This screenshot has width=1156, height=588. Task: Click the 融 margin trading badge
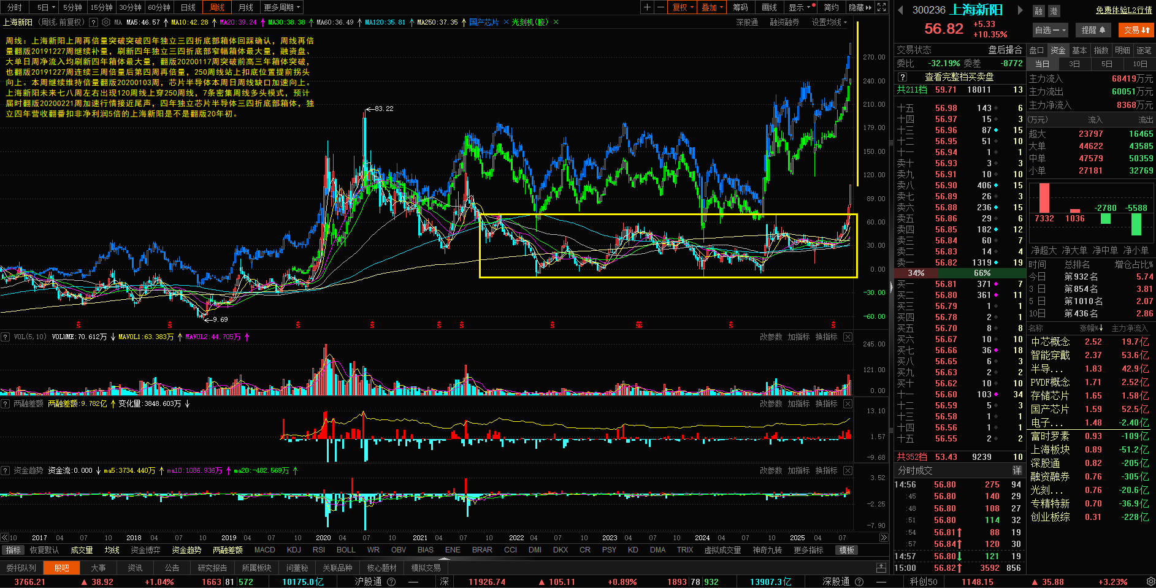coord(1038,11)
